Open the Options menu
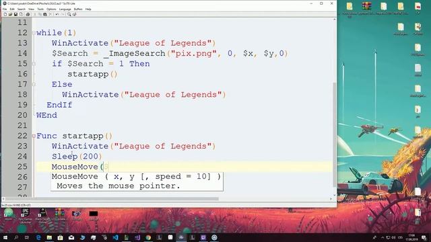Viewport: 431px width, 242px height. [x=51, y=9]
